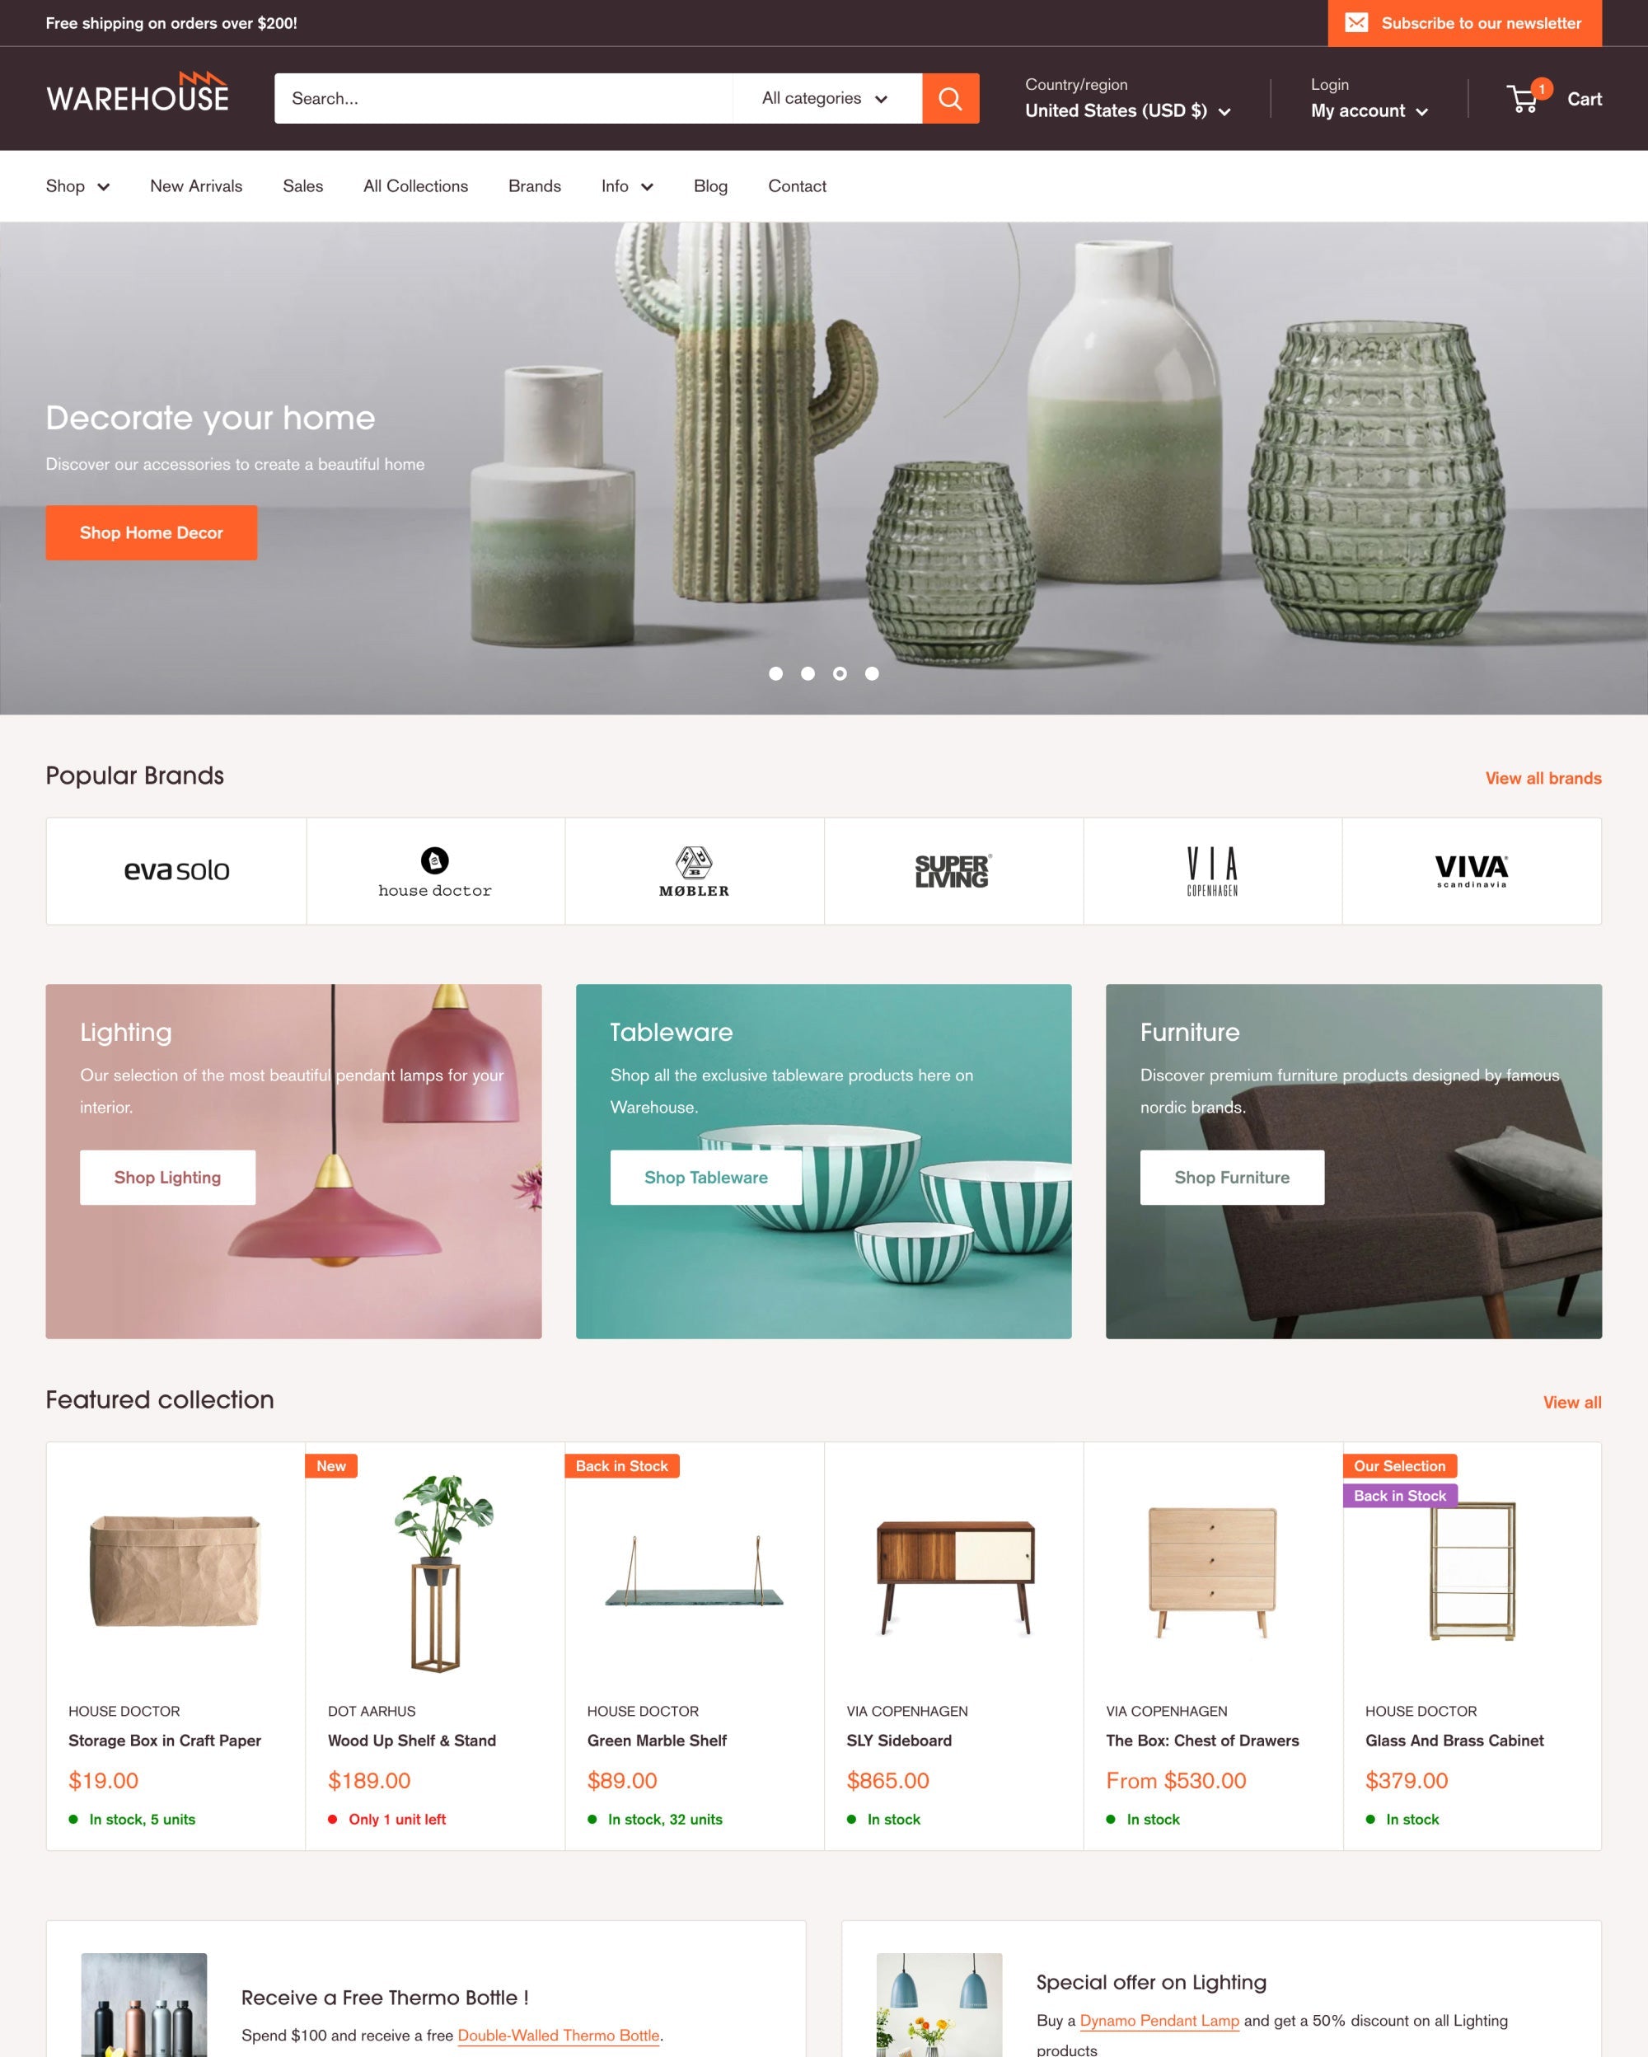The image size is (1648, 2057).
Task: Expand the Shop dropdown menu
Action: [76, 185]
